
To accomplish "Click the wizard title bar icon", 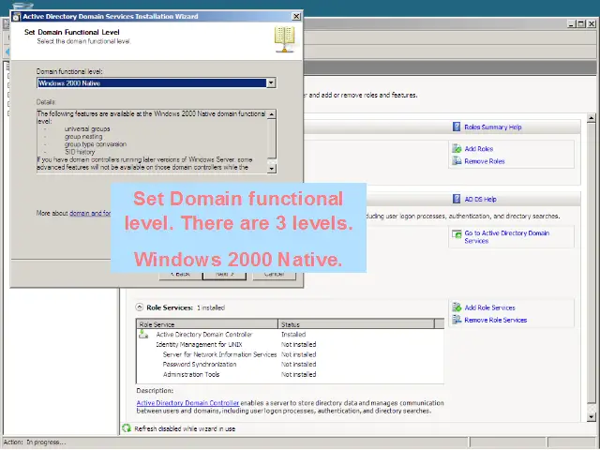I will click(17, 17).
